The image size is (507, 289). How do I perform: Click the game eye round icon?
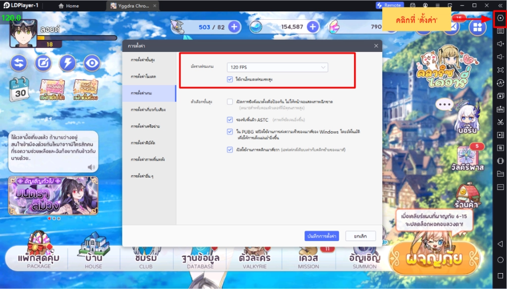click(92, 63)
